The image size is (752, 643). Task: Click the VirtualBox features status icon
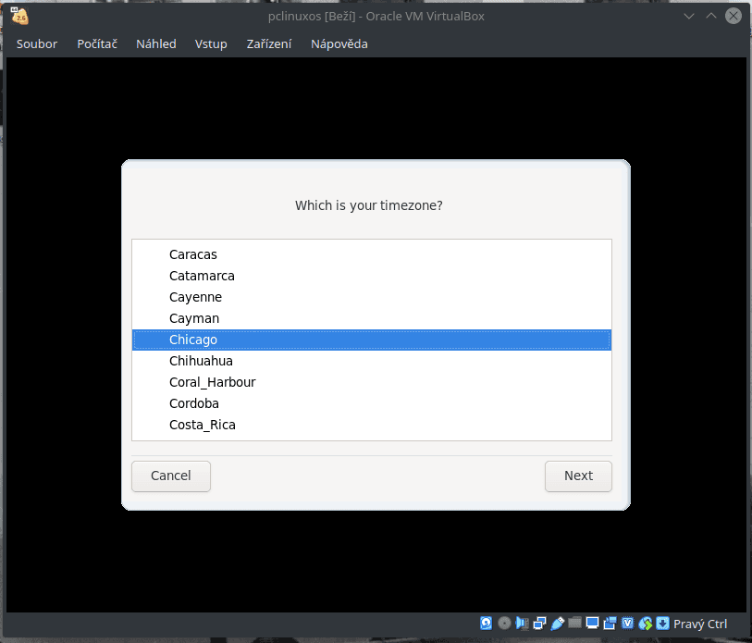pyautogui.click(x=627, y=623)
